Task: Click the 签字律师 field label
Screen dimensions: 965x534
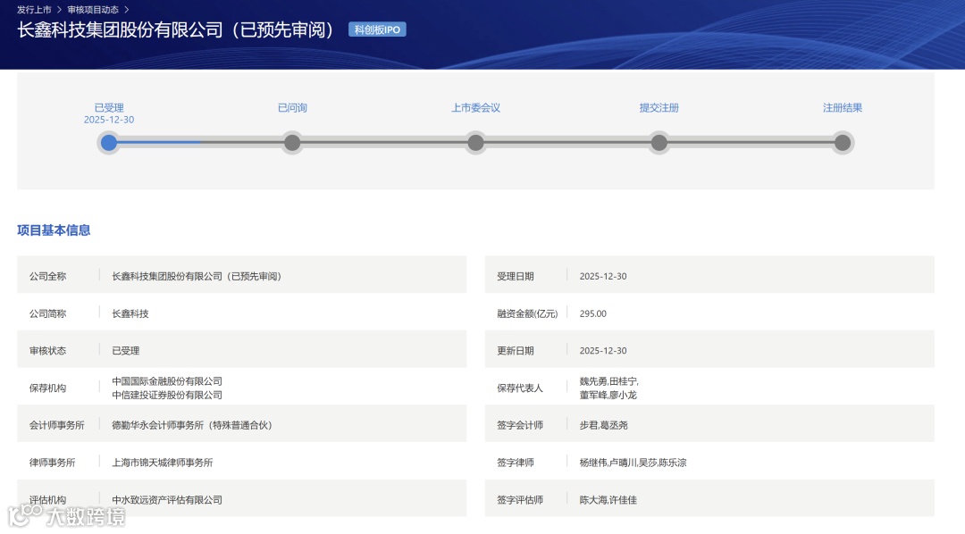Action: point(516,463)
